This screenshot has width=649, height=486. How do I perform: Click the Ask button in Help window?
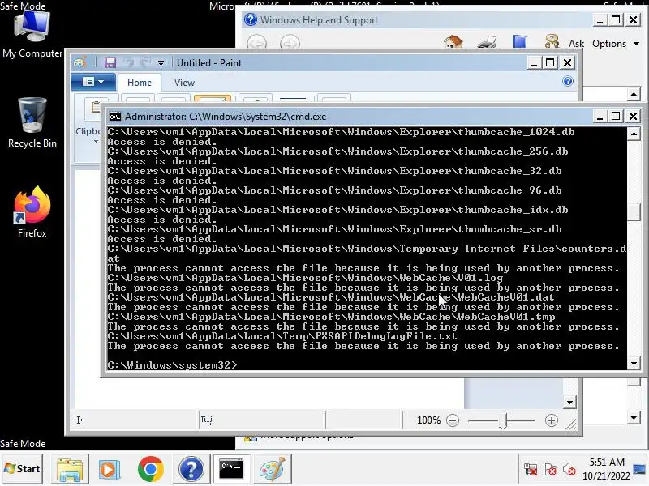pos(576,44)
